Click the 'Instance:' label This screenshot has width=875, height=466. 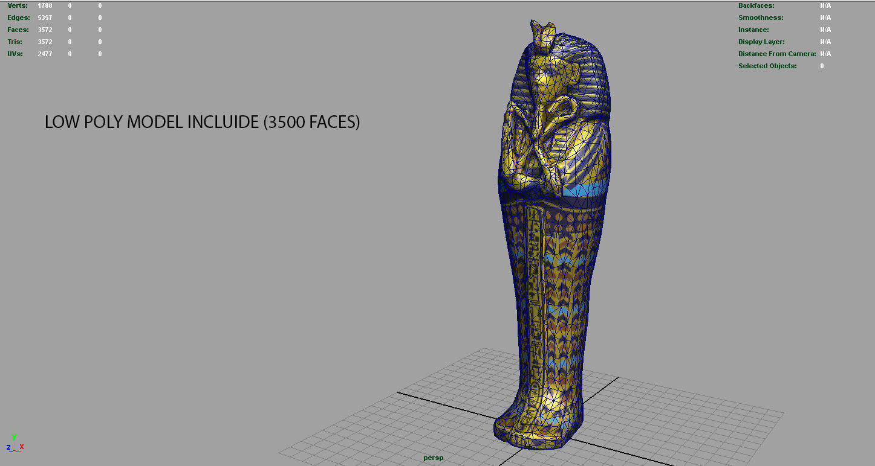click(x=753, y=30)
